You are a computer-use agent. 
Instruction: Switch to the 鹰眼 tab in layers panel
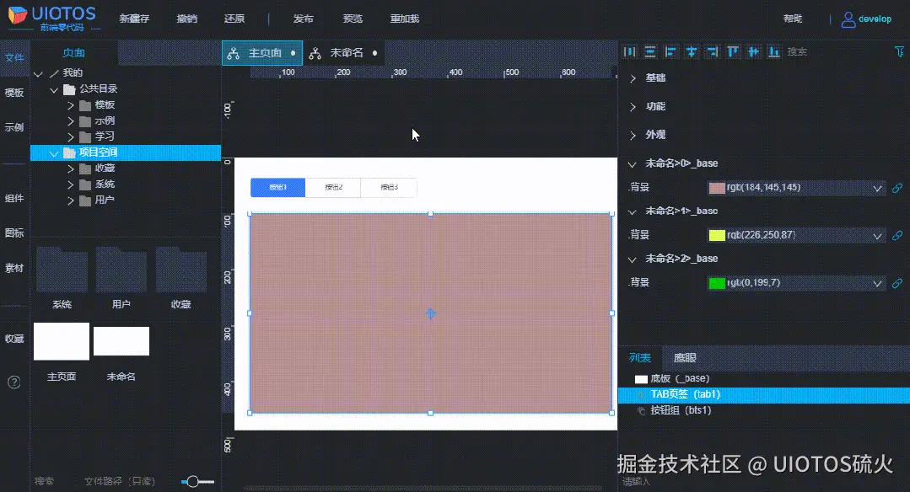tap(685, 357)
